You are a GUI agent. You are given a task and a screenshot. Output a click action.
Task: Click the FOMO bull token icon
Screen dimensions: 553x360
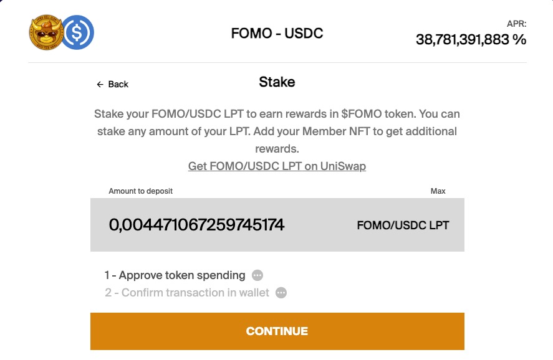tap(46, 32)
